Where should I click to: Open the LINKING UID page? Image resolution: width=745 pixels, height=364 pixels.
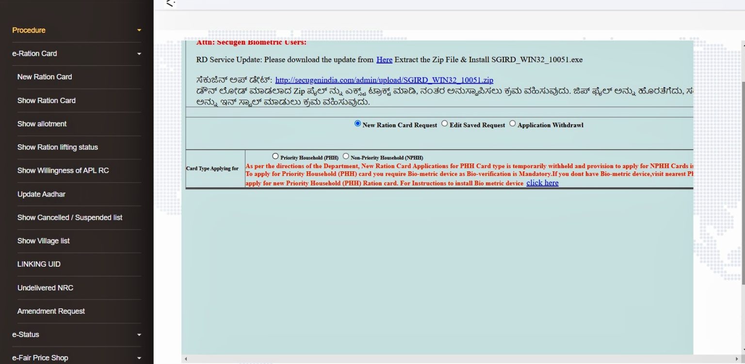point(38,264)
